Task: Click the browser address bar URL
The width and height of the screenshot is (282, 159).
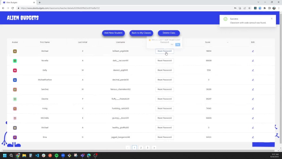Action: tap(60, 8)
